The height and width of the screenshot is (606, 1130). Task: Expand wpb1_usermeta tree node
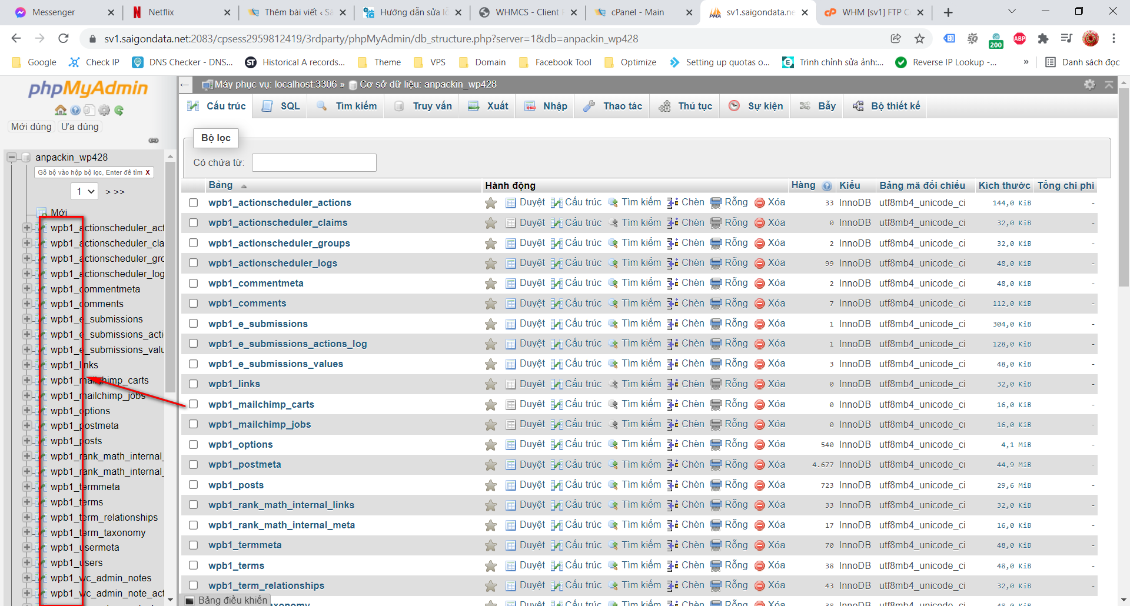pyautogui.click(x=26, y=547)
